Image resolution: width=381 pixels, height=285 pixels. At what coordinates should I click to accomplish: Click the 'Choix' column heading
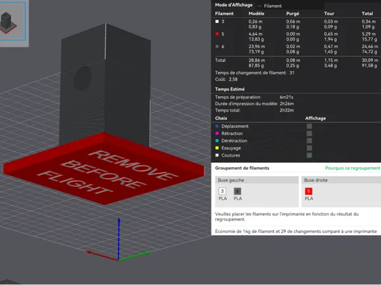click(x=221, y=118)
